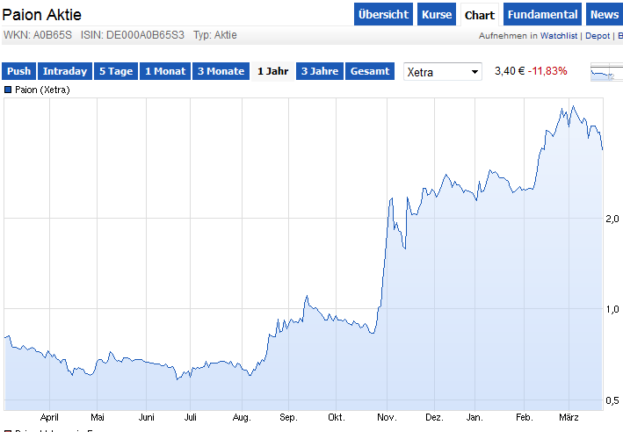Screen dimensions: 623x432
Task: Click the Sep. axis label
Action: pos(288,417)
